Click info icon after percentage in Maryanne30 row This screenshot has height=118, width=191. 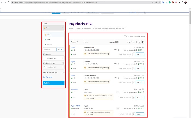(x=144, y=92)
